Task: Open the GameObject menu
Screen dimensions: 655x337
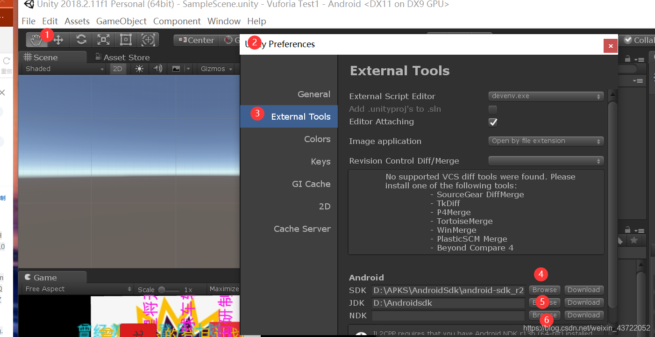Action: tap(121, 21)
